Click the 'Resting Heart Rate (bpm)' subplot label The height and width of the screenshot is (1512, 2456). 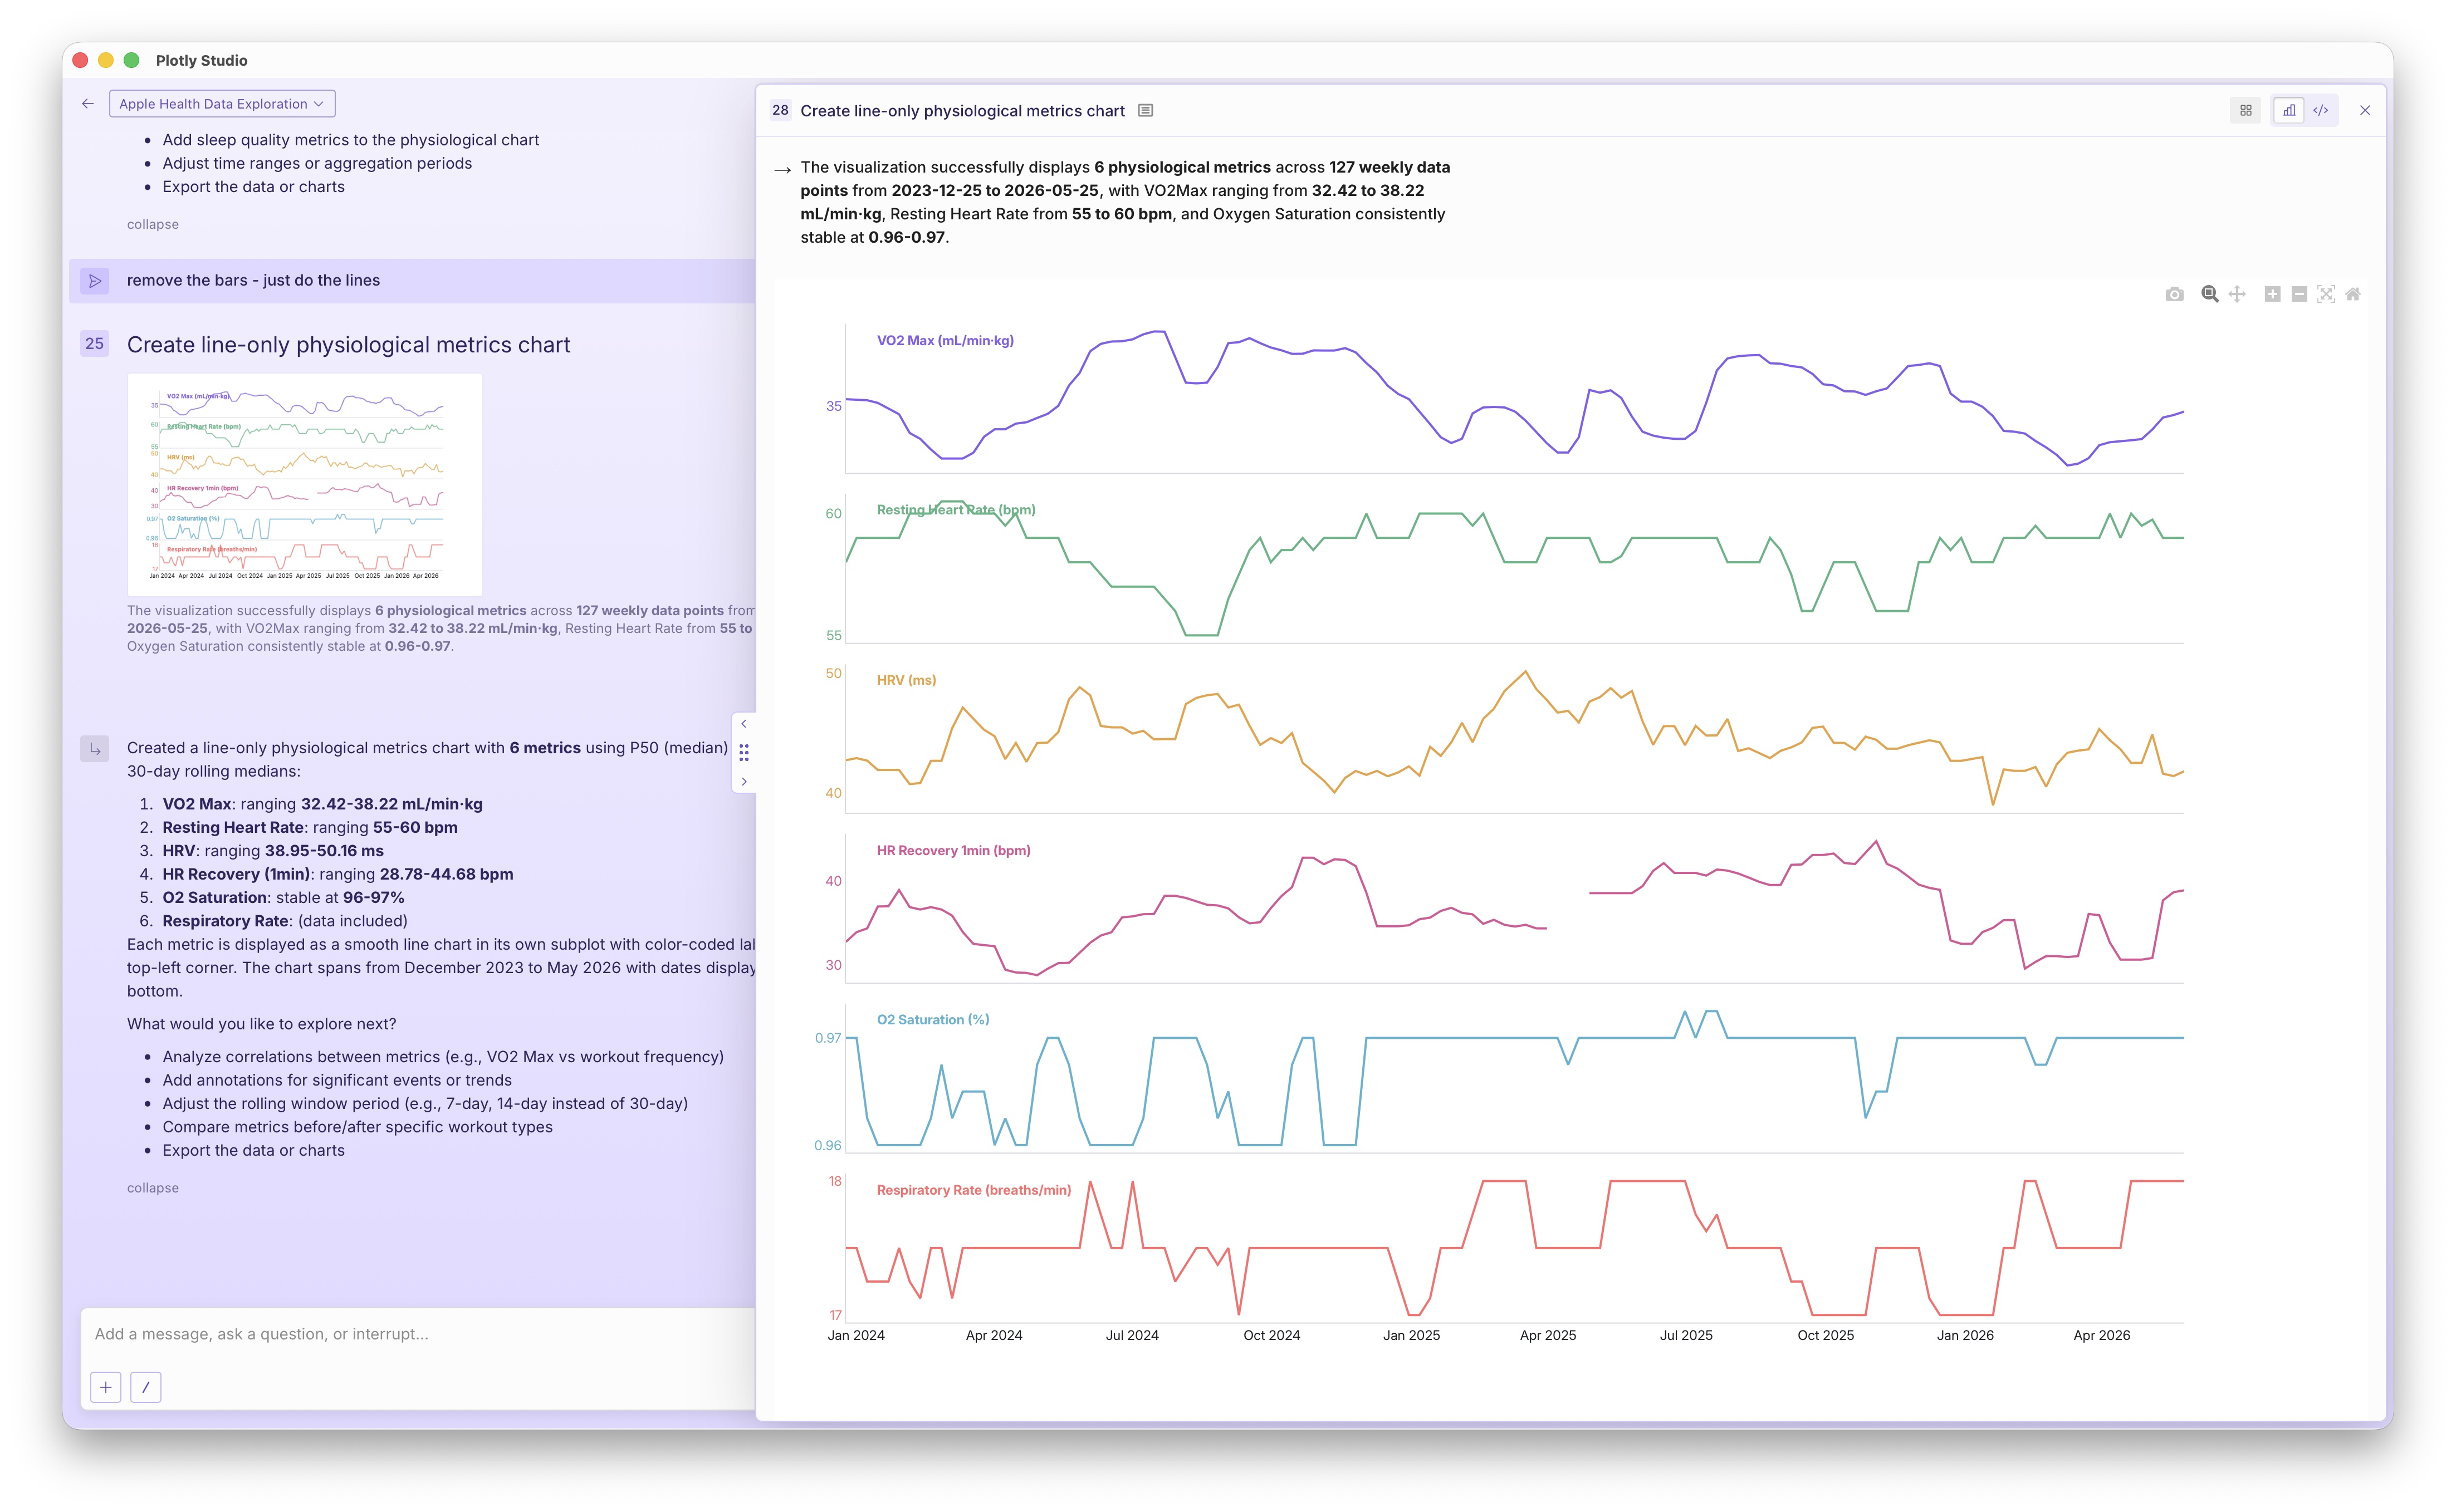[x=955, y=510]
